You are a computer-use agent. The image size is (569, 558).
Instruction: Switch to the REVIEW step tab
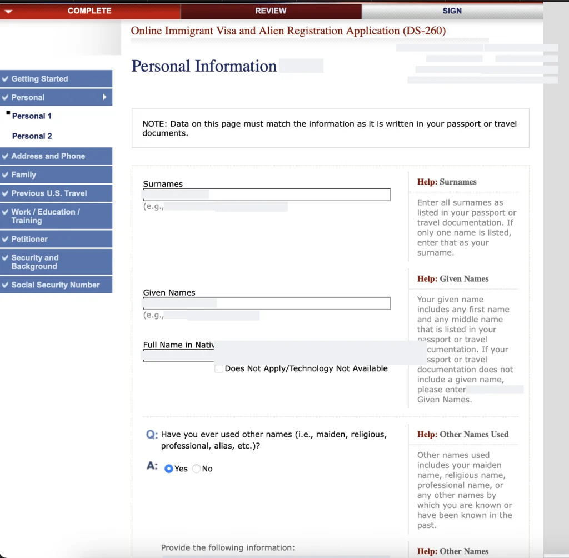tap(271, 11)
